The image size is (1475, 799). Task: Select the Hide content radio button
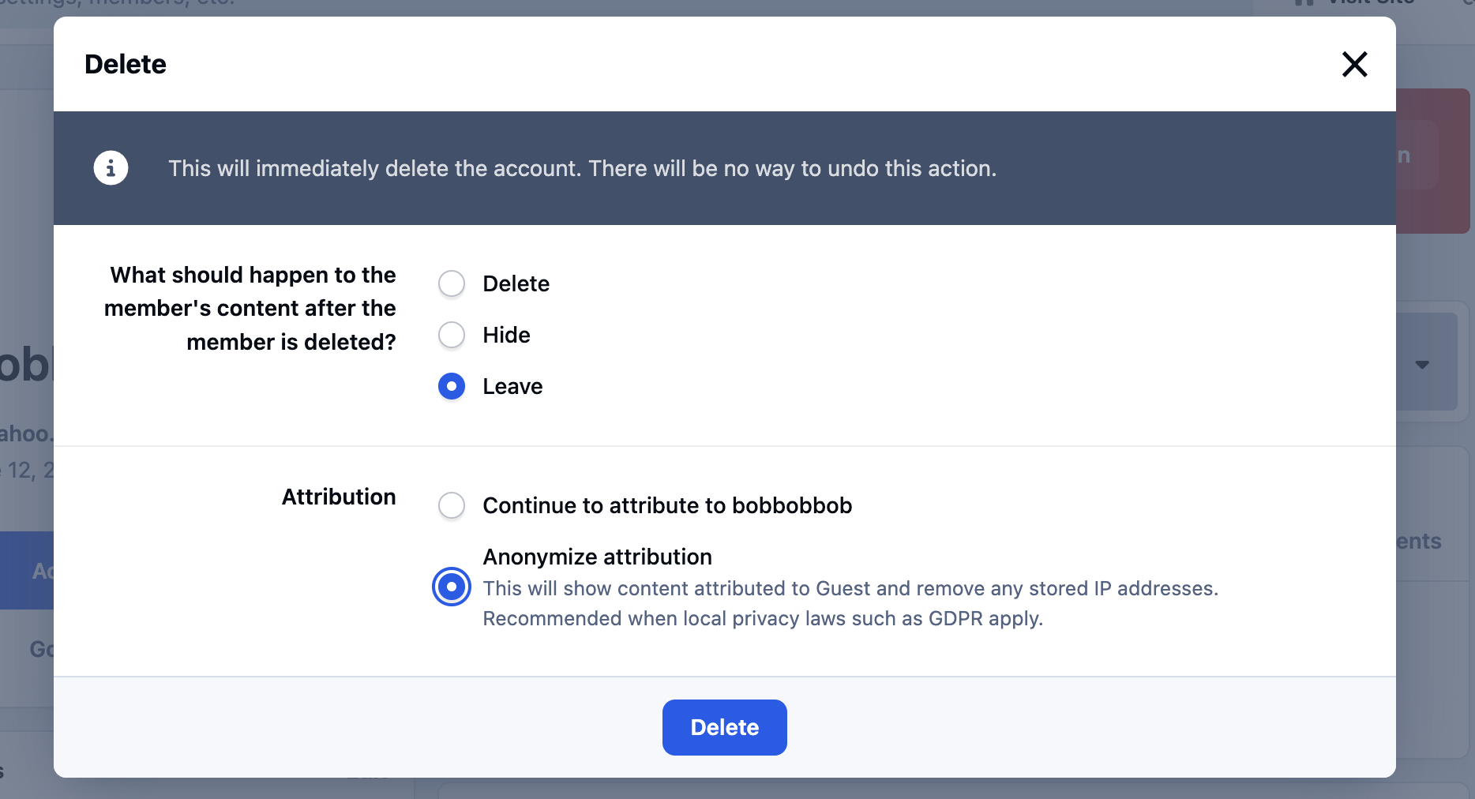click(x=452, y=335)
